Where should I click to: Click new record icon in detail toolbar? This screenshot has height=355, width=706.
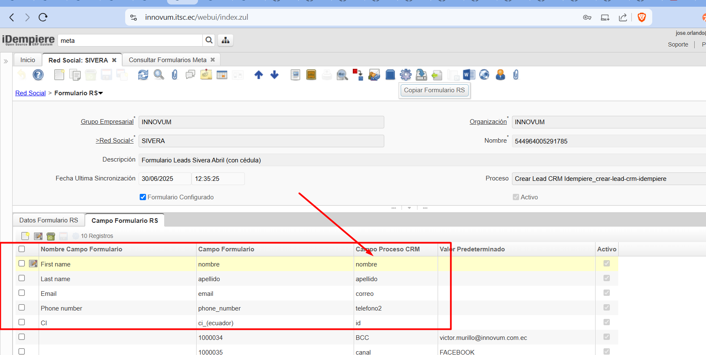pos(25,236)
